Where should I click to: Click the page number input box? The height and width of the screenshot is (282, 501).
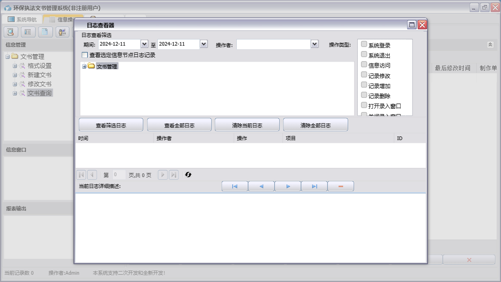[x=119, y=175]
